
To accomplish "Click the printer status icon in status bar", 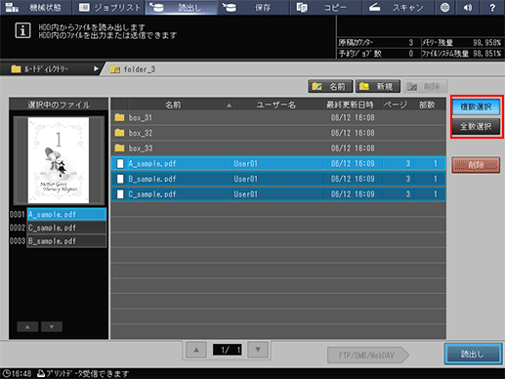I will point(41,373).
